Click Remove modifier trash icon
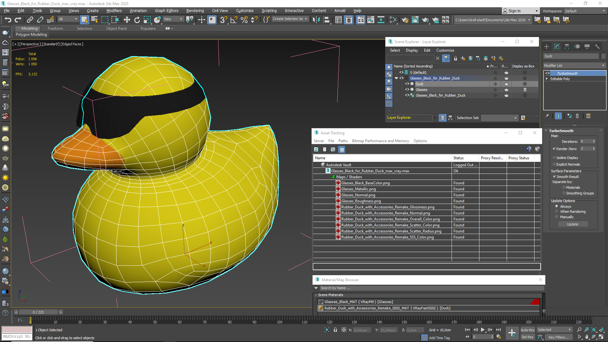608x342 pixels. pos(577,116)
